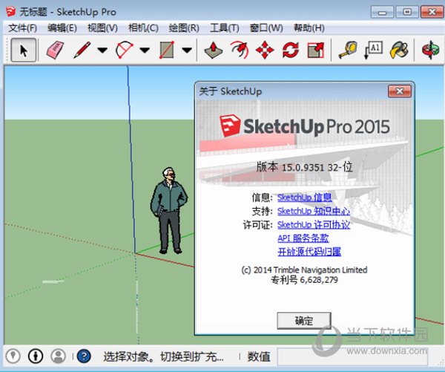Activate the Push/Pull tool

(214, 50)
